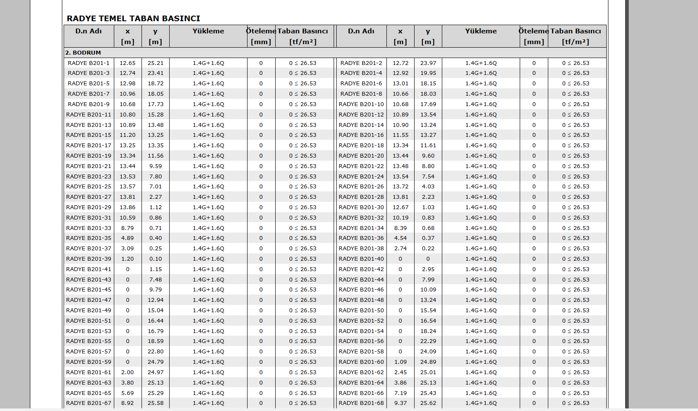Click y value 23.97 of B201-2
698x411 pixels.
click(x=428, y=63)
